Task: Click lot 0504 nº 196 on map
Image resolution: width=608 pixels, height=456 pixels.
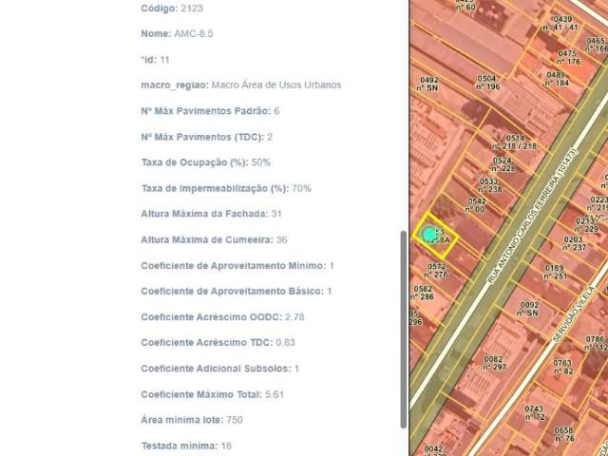Action: click(x=487, y=83)
